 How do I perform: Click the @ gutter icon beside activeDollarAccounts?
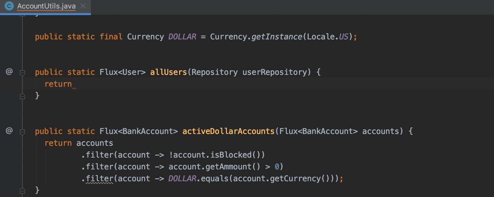pyautogui.click(x=9, y=131)
